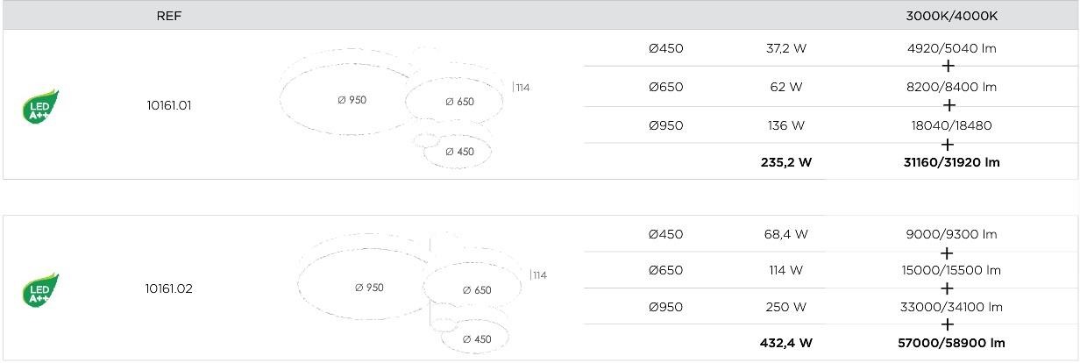Viewport: 1080px width, 363px height.
Task: Select the plus sign below 15000/15500 lm
Action: (947, 288)
